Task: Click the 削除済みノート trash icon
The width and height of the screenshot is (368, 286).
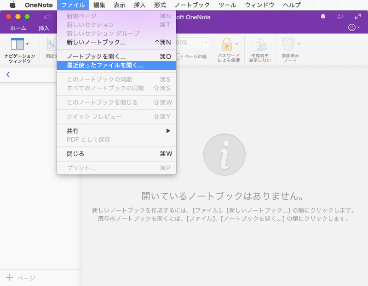Action: point(288,44)
